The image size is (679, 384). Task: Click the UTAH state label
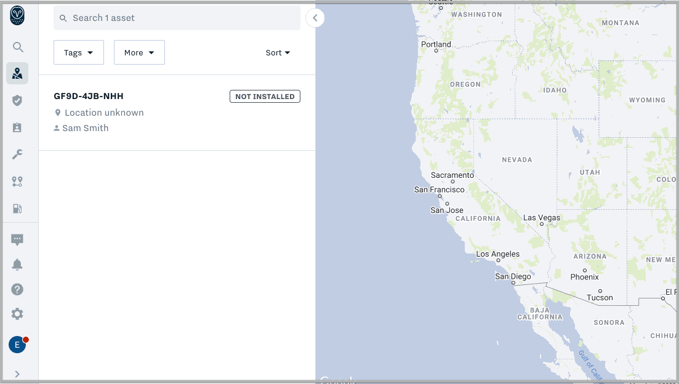point(590,172)
